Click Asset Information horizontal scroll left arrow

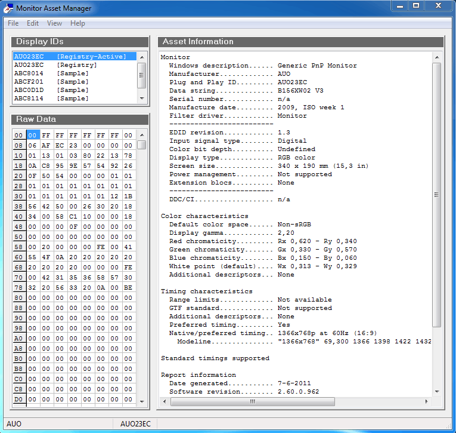(165, 401)
